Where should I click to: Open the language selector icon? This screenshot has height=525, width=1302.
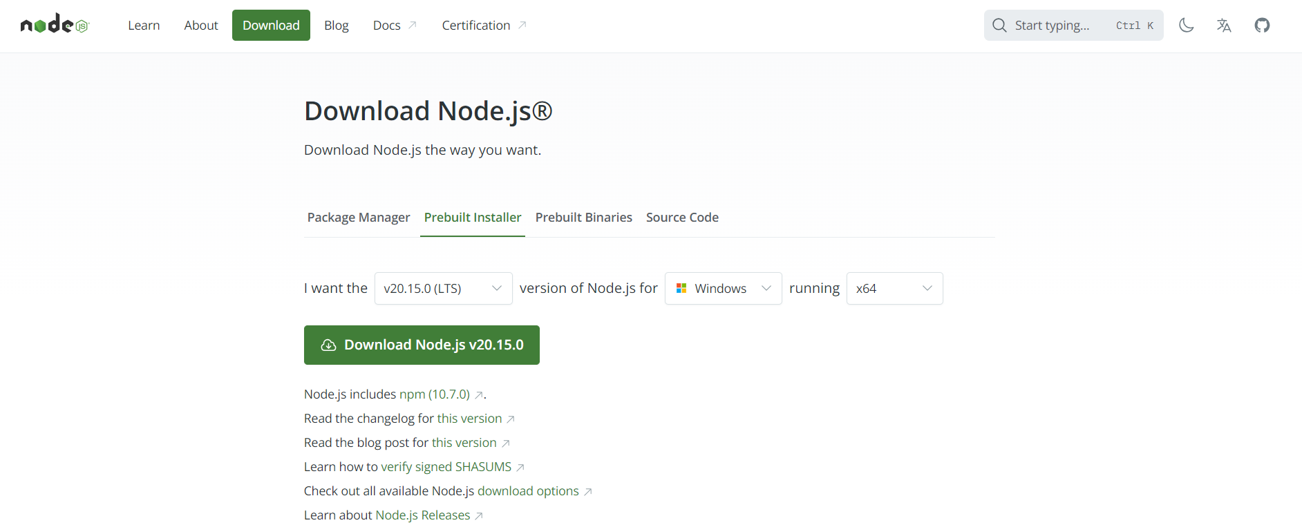click(1224, 26)
